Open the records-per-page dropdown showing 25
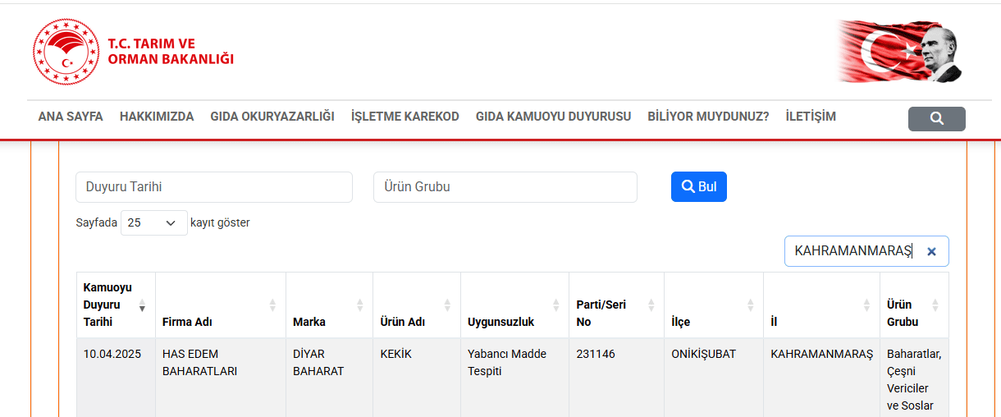 pos(154,222)
